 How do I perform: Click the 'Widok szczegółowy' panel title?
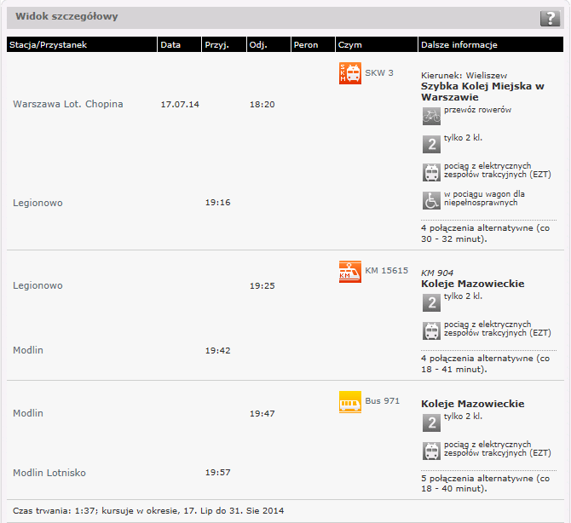pos(66,16)
